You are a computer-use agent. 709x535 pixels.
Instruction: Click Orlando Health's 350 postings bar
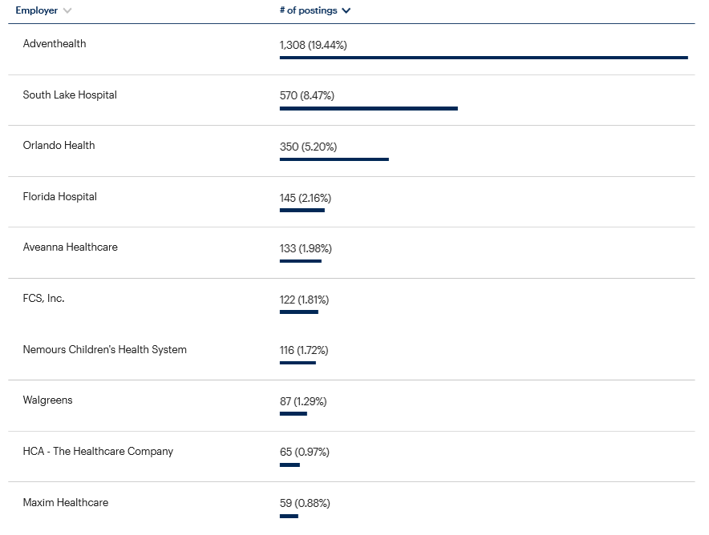pyautogui.click(x=334, y=159)
